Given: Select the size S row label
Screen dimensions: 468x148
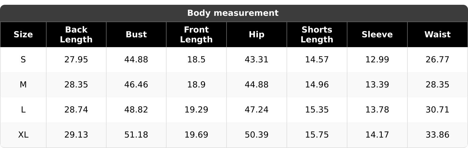Looking at the screenshot, I should [23, 60].
